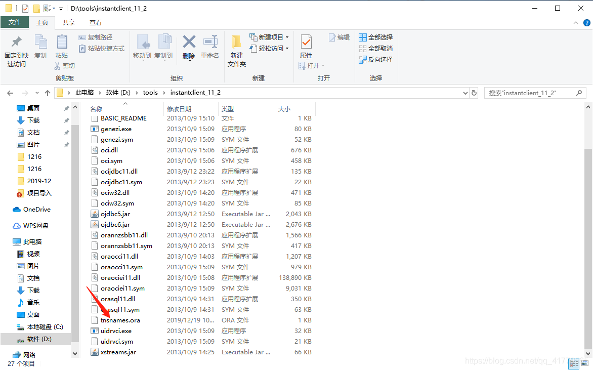The image size is (593, 370).
Task: Open 视频 under This PC
Action: (33, 254)
